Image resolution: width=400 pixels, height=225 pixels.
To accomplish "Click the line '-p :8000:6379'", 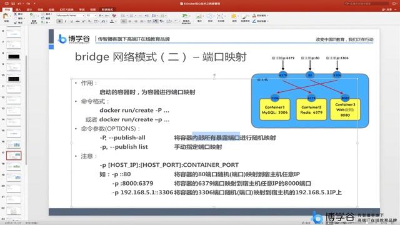I will click(x=132, y=183).
